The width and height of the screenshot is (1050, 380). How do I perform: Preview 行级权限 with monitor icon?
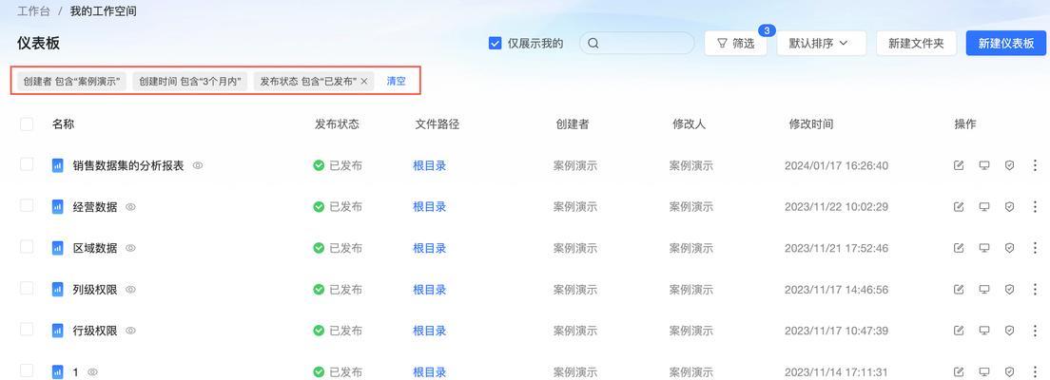984,331
